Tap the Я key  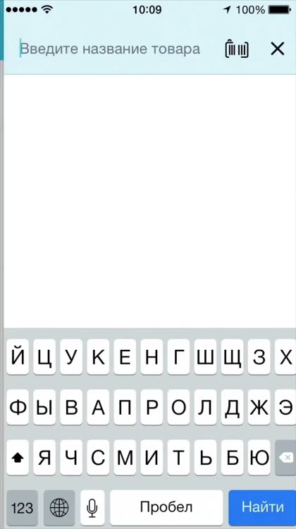coord(44,458)
